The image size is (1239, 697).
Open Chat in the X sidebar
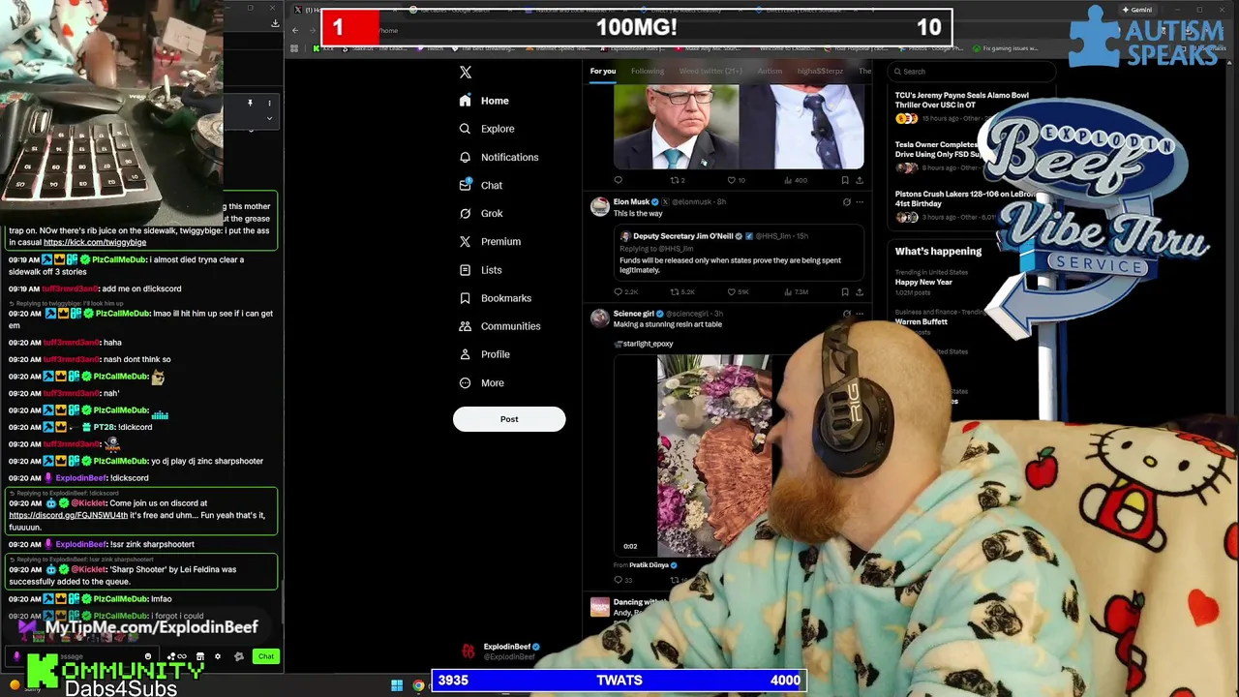point(480,185)
